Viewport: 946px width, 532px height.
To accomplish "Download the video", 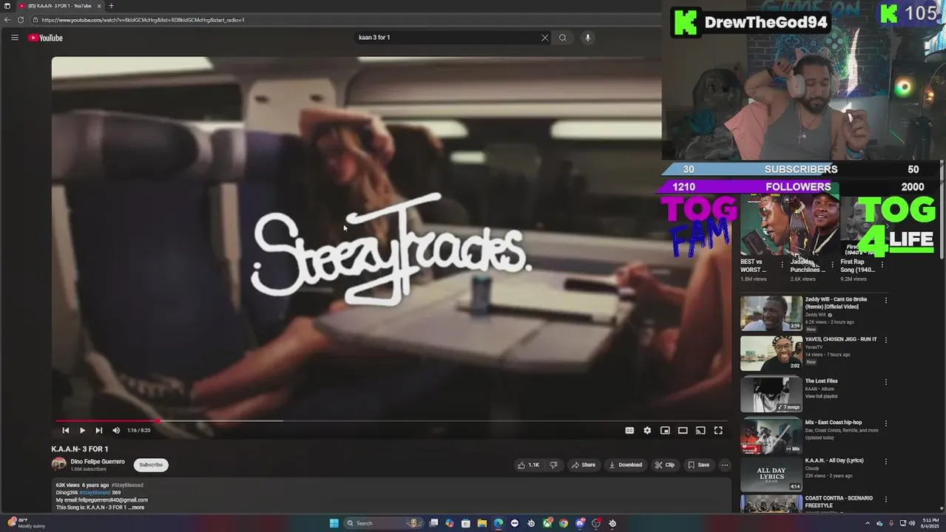I will pyautogui.click(x=625, y=465).
